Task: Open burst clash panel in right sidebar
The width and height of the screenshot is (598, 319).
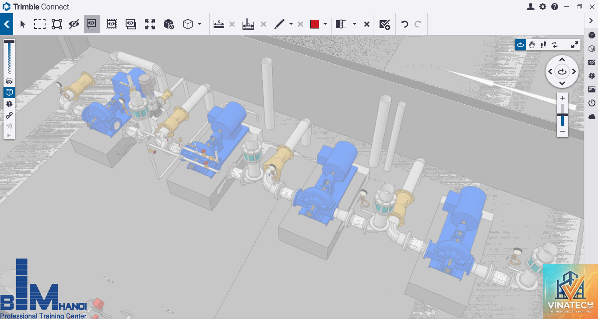Action: 592,76
